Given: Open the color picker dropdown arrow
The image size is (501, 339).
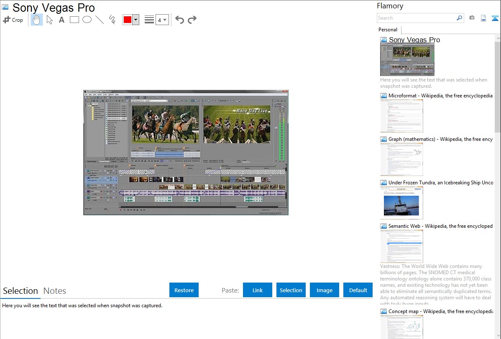Looking at the screenshot, I should (136, 20).
